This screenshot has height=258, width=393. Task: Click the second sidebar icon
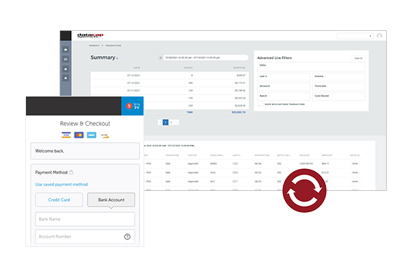click(x=66, y=60)
